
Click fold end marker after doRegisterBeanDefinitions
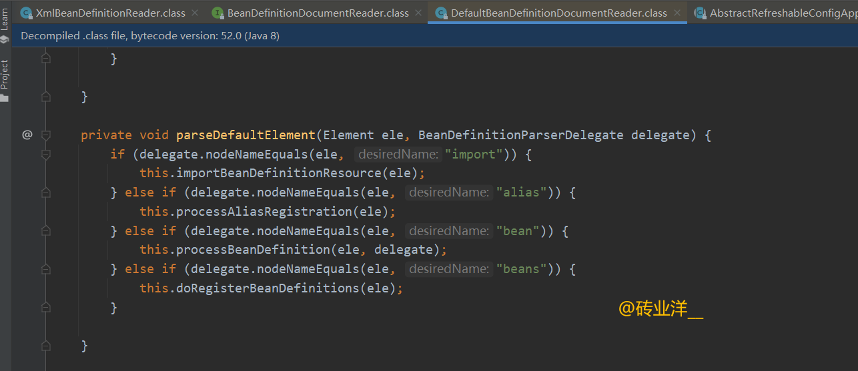45,308
